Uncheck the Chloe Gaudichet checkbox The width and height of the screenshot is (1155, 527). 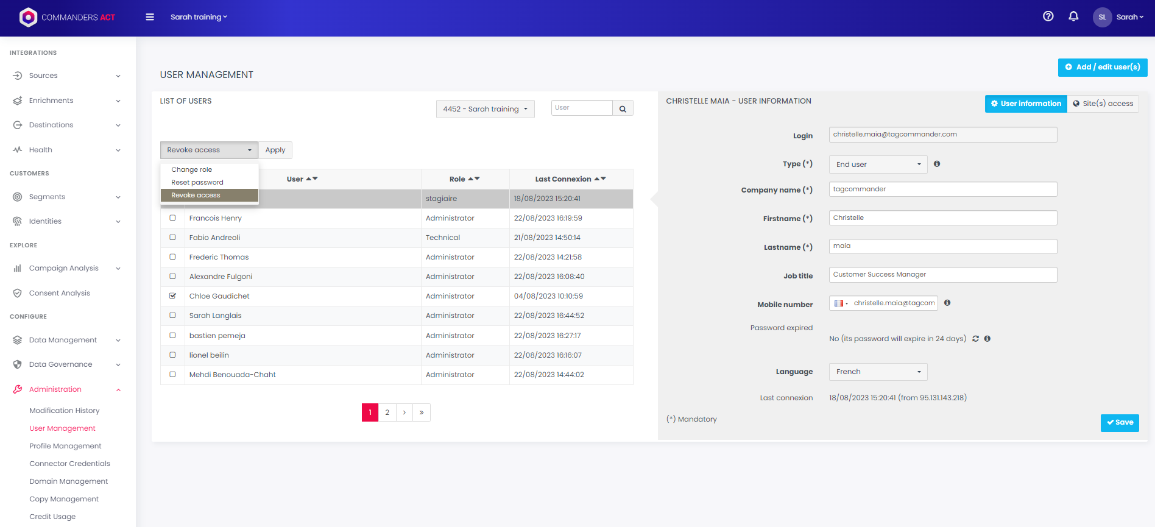pyautogui.click(x=173, y=296)
